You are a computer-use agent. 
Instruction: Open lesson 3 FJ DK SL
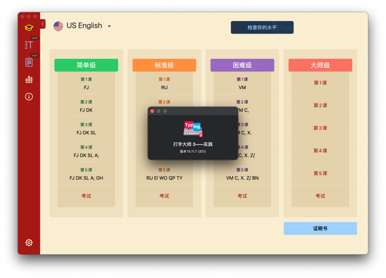pos(86,128)
